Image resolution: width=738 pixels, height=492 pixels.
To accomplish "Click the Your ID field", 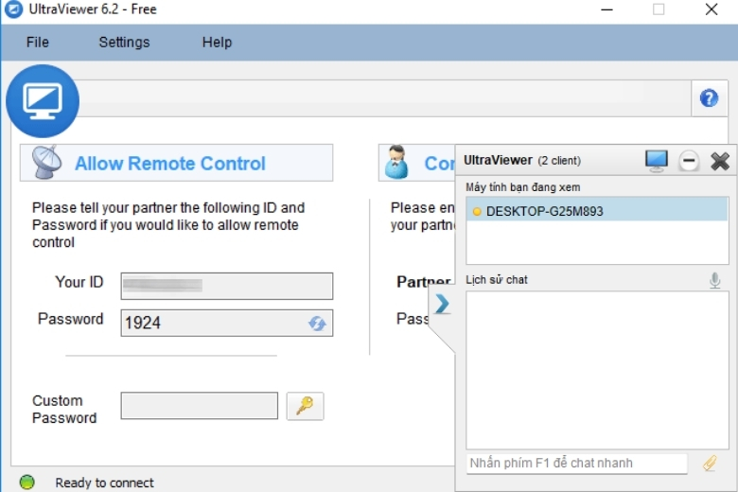I will [x=227, y=286].
